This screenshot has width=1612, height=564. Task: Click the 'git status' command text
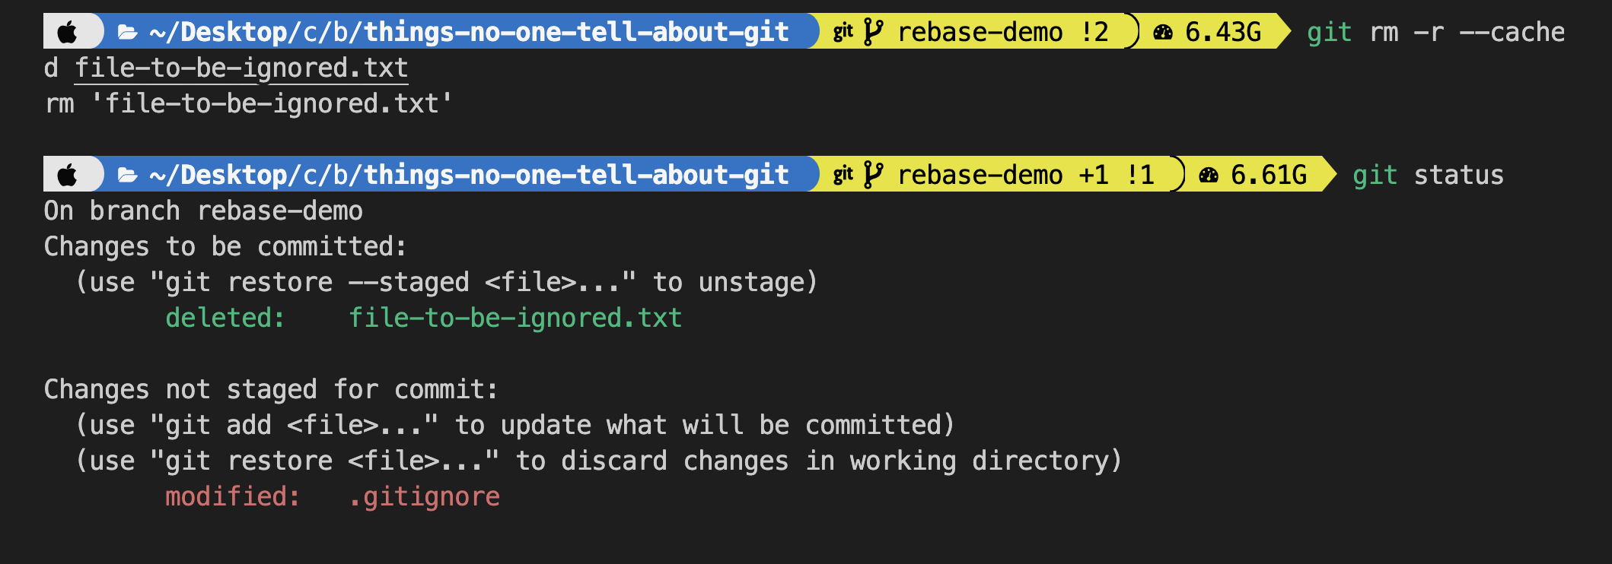pos(1428,175)
